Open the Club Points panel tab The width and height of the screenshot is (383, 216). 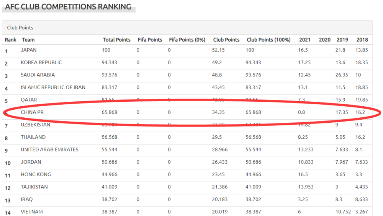pyautogui.click(x=20, y=28)
